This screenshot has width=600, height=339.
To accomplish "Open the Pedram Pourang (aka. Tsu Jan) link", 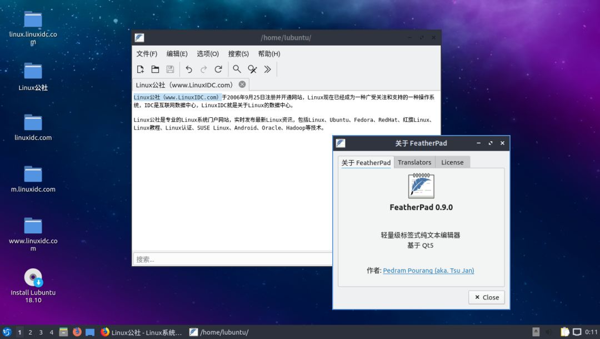I will click(428, 271).
